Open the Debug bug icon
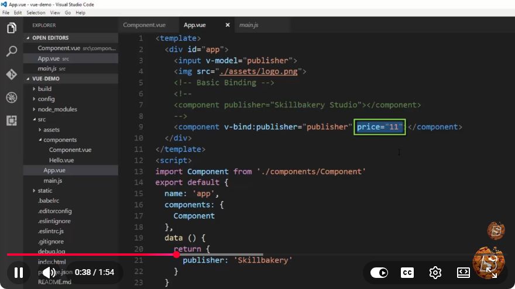Image resolution: width=515 pixels, height=289 pixels. (x=12, y=98)
